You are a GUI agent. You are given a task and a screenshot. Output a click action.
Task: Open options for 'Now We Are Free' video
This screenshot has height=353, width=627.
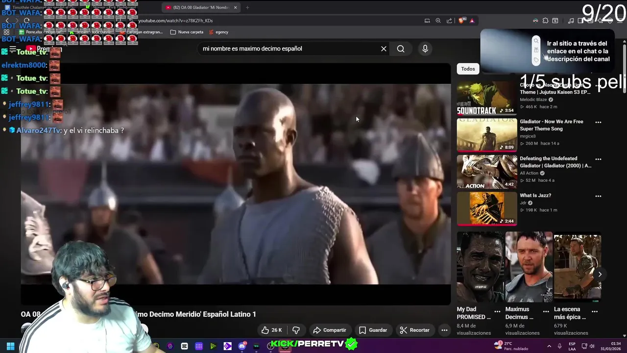[598, 122]
